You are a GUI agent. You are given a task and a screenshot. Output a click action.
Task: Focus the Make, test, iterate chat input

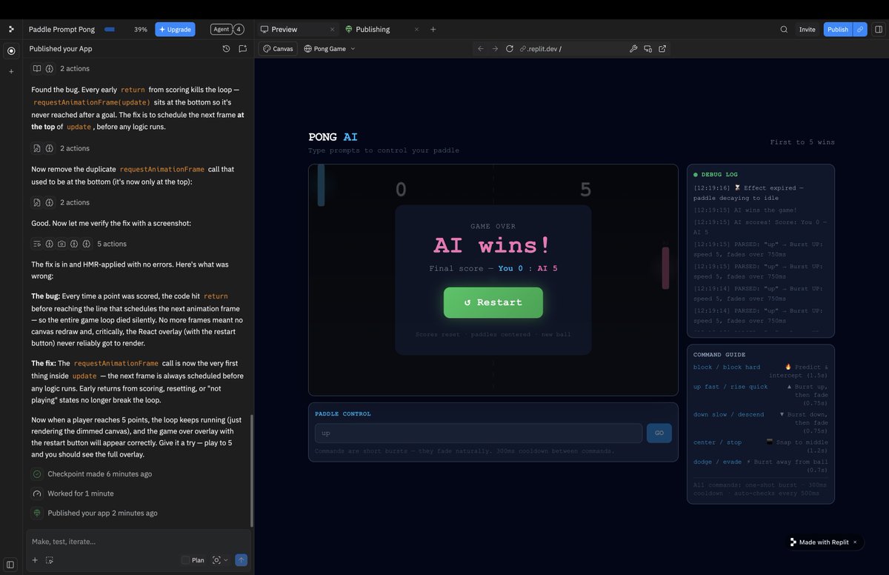[x=138, y=542]
